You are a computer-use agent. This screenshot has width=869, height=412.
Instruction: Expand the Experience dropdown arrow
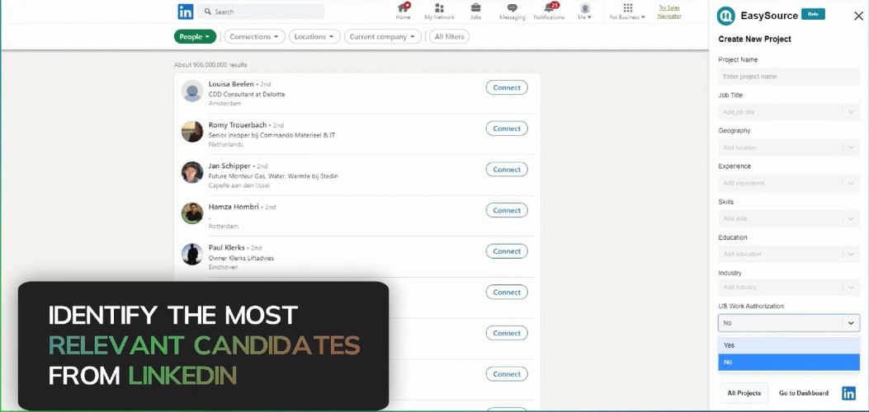[851, 183]
